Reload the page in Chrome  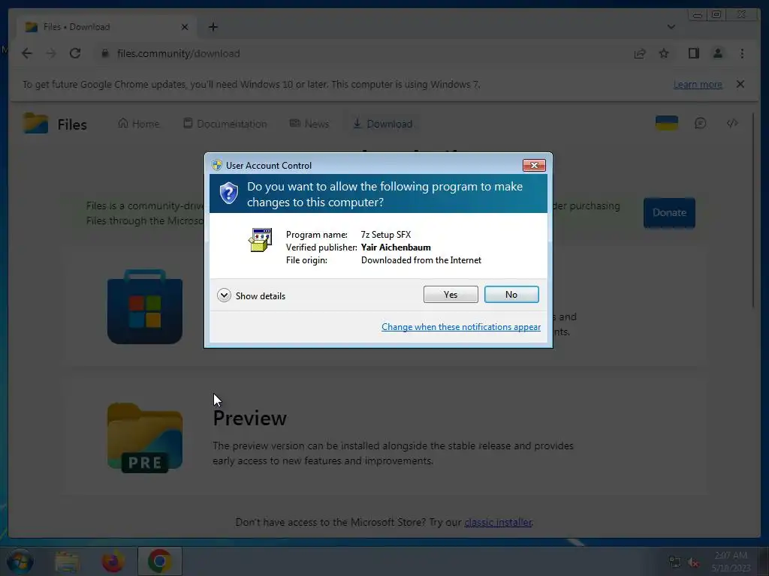coord(75,53)
